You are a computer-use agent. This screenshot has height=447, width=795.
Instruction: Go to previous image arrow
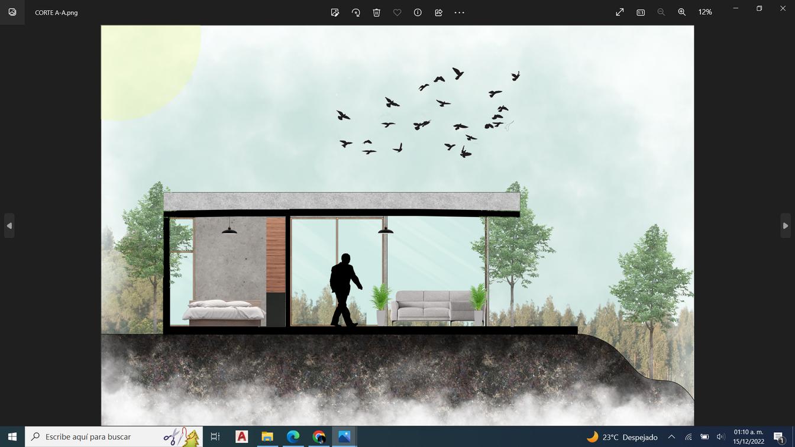[x=9, y=226]
